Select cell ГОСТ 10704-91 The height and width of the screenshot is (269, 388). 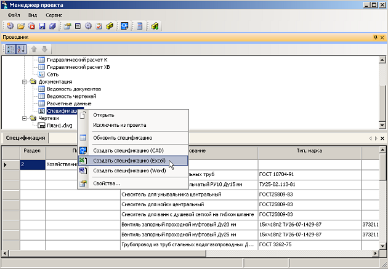(309, 175)
